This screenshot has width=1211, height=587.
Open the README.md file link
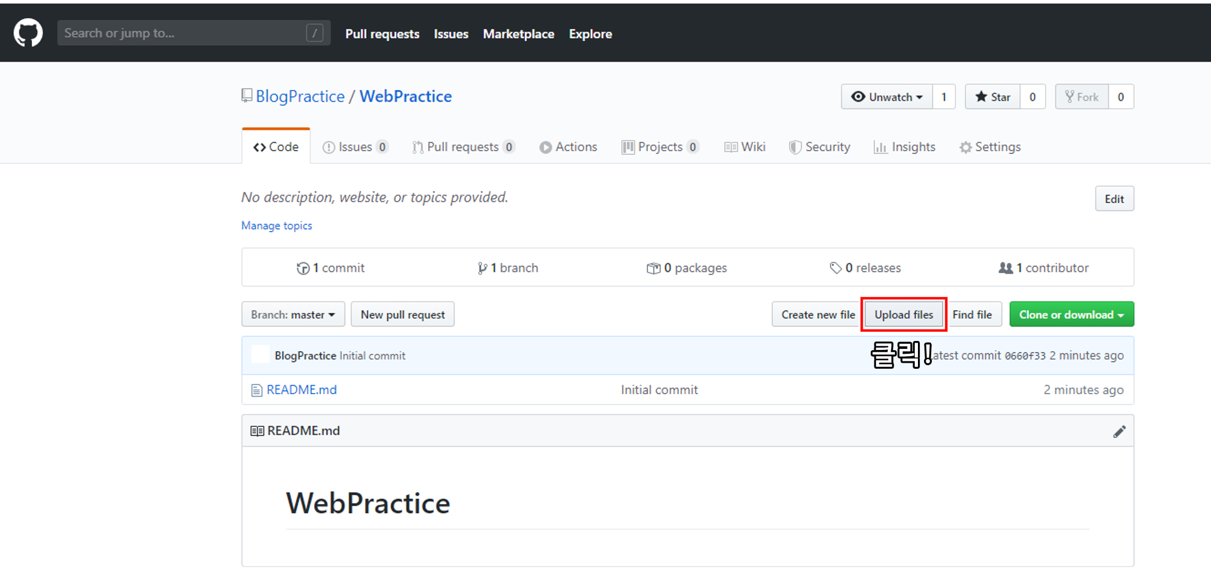point(302,390)
